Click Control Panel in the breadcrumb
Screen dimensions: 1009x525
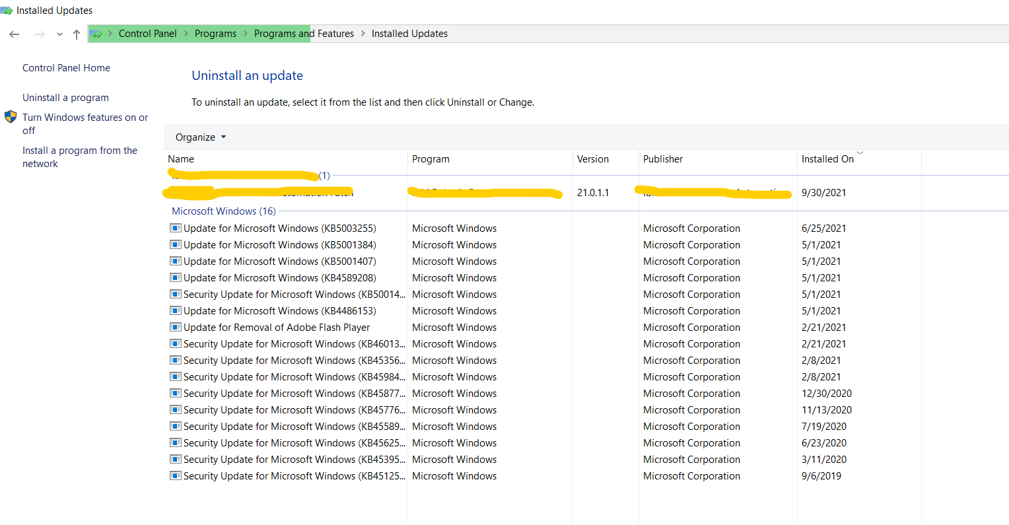pyautogui.click(x=148, y=34)
